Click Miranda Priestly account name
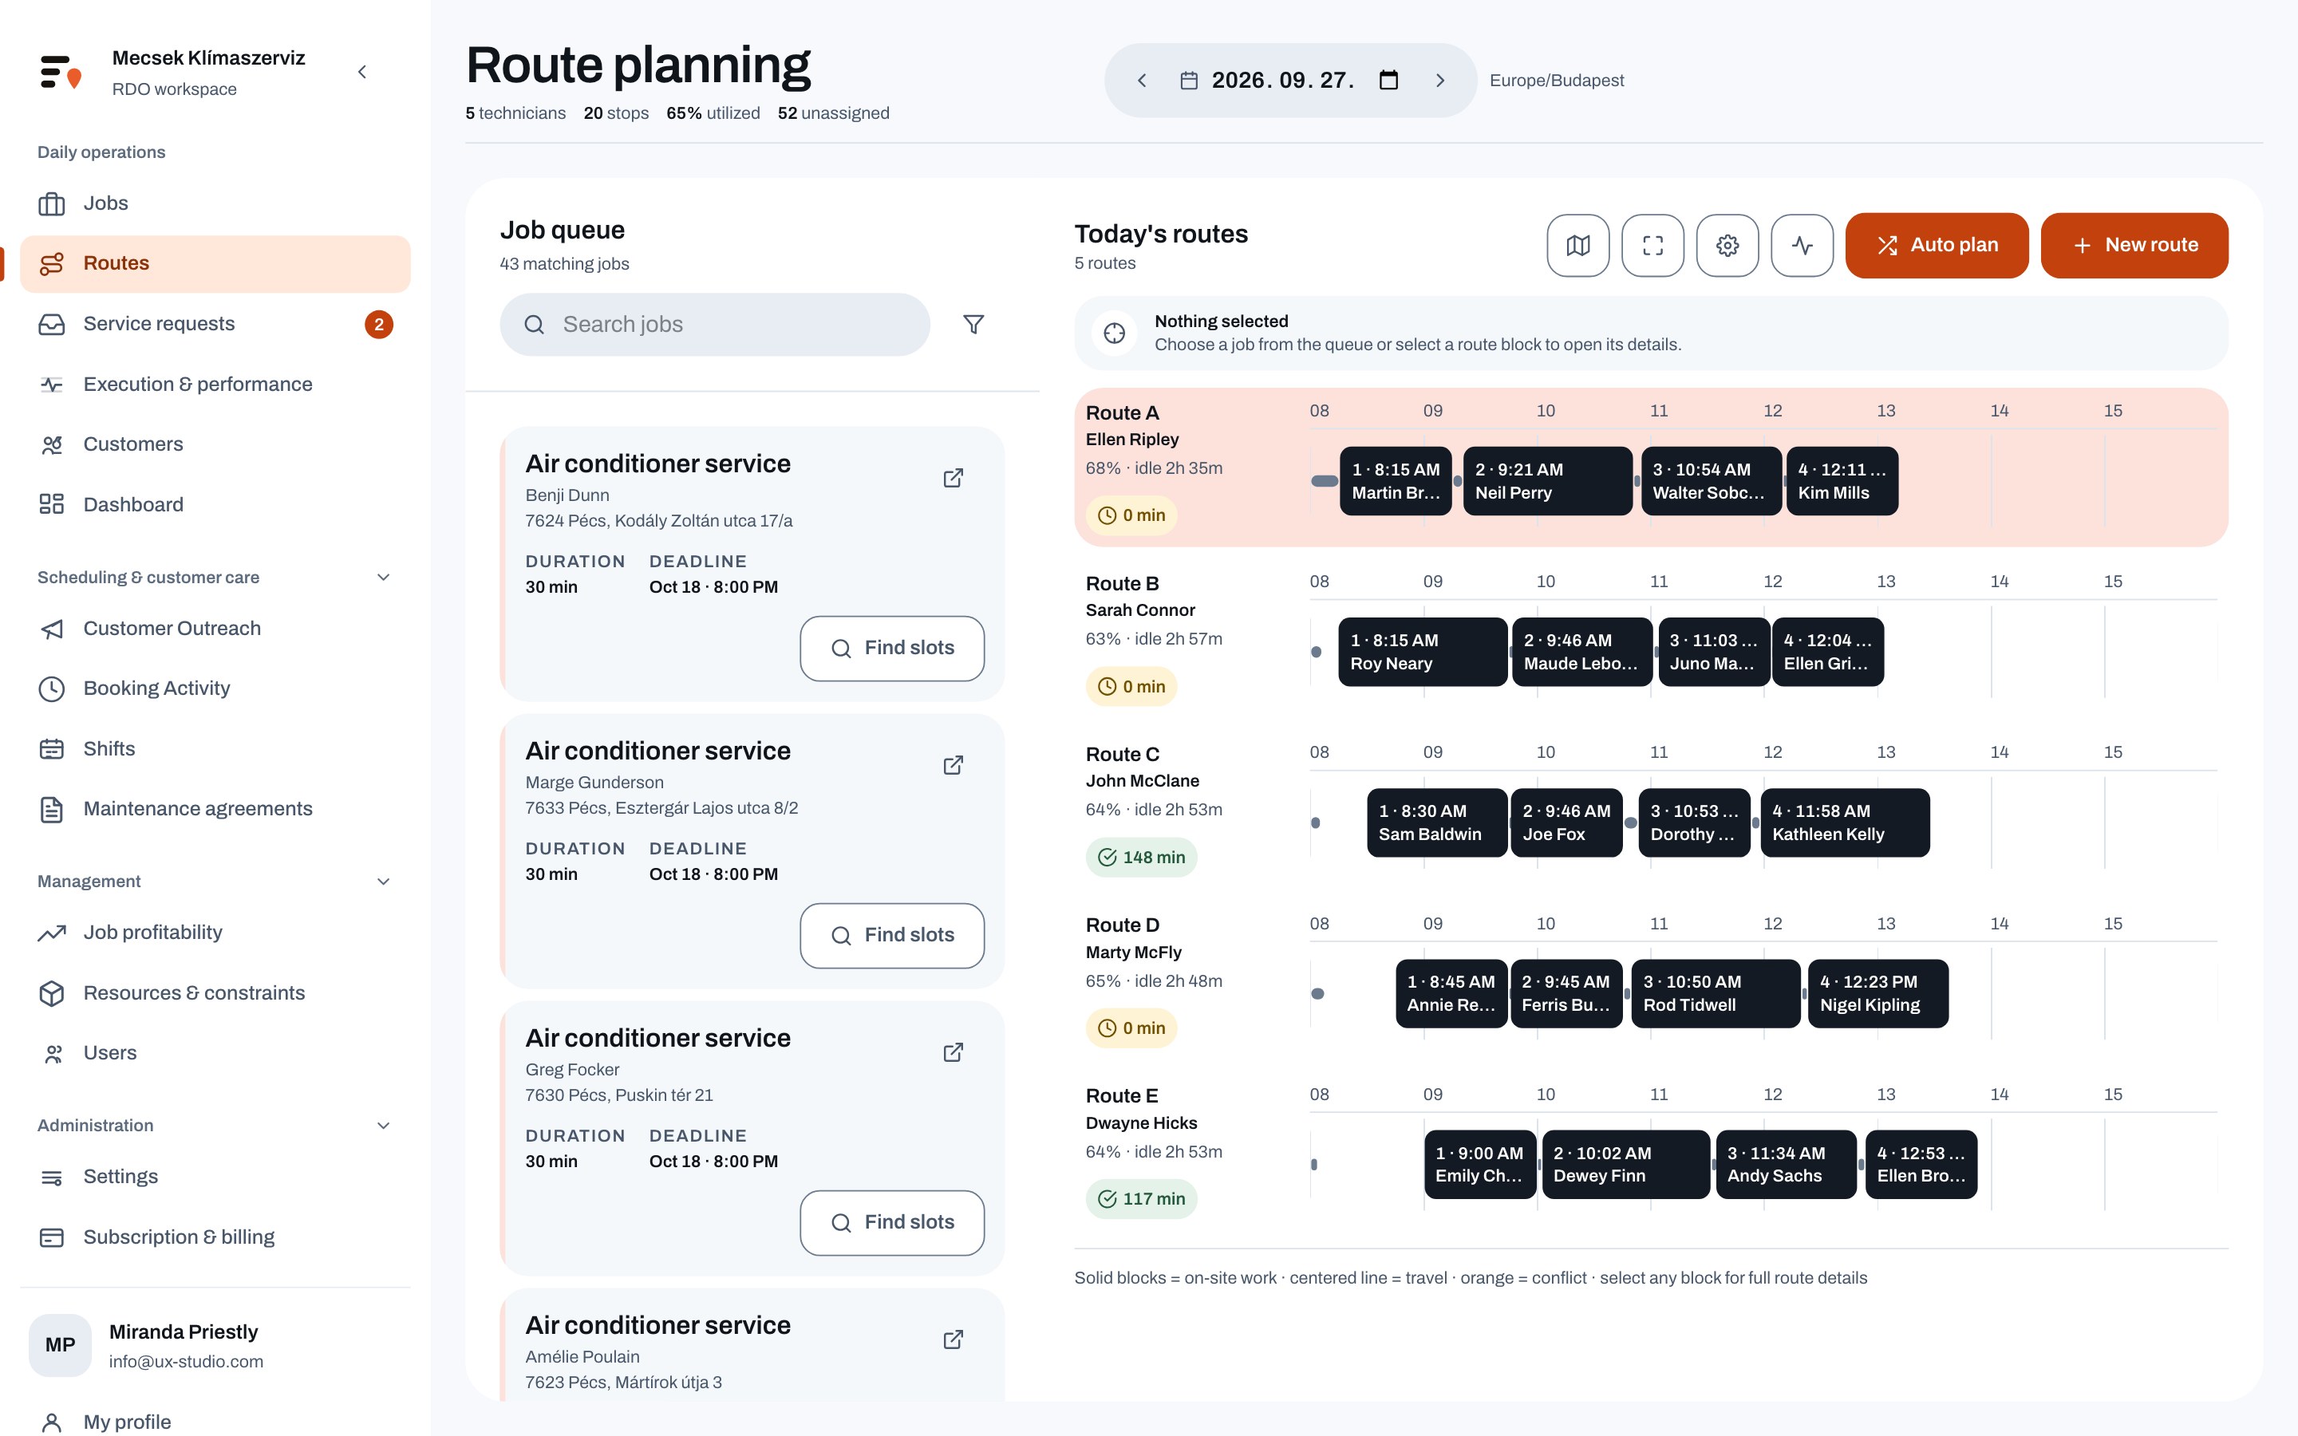Image resolution: width=2298 pixels, height=1436 pixels. (x=184, y=1331)
